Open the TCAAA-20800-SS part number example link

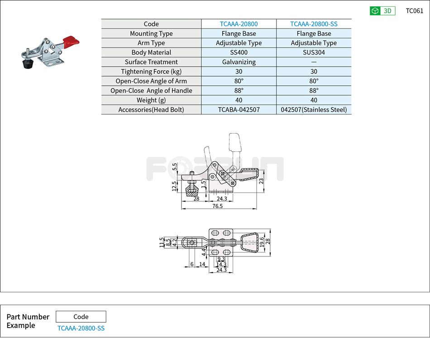(81, 328)
